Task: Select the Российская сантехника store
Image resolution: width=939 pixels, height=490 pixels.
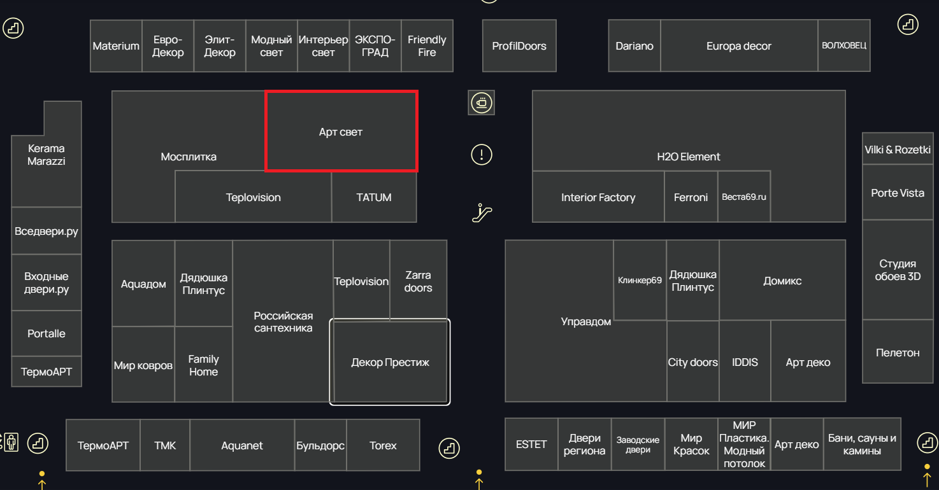Action: [283, 321]
